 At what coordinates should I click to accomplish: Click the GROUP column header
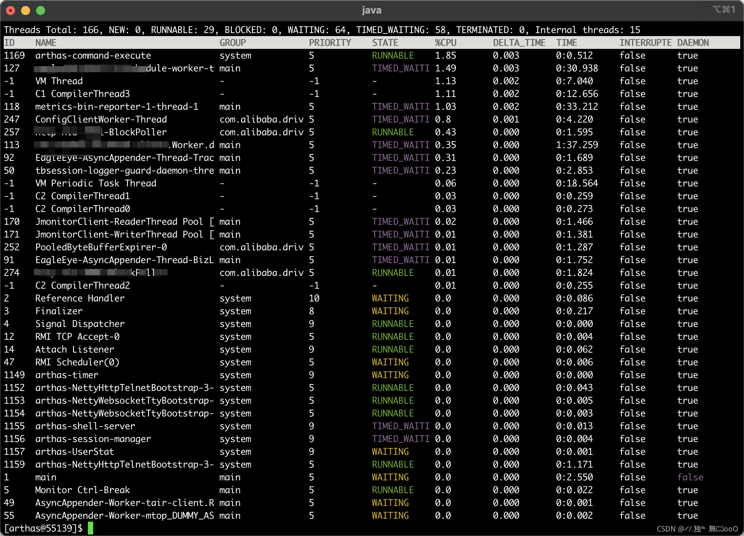click(233, 43)
